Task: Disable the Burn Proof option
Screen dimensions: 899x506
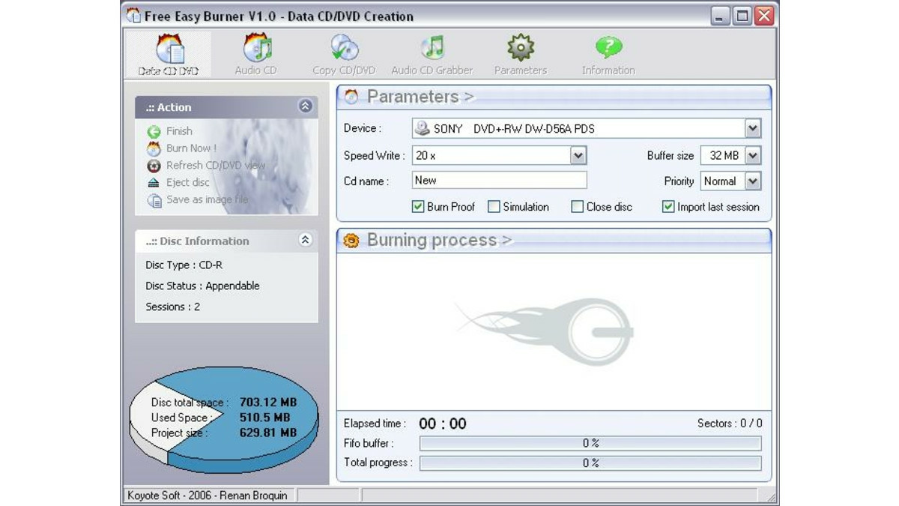Action: click(417, 206)
